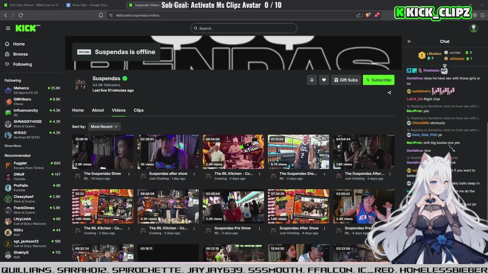This screenshot has width=488, height=274.
Task: Switch to Kick_Clipz Stream browser tab
Action: tap(32, 5)
